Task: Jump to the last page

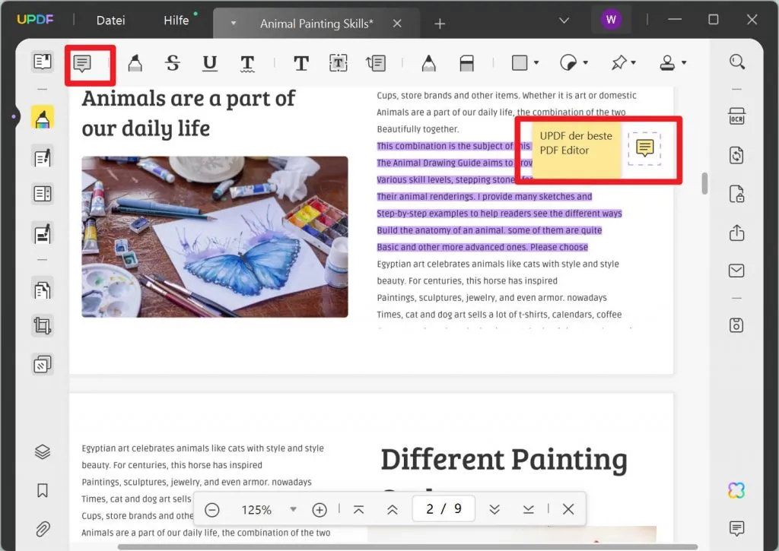Action: [528, 509]
